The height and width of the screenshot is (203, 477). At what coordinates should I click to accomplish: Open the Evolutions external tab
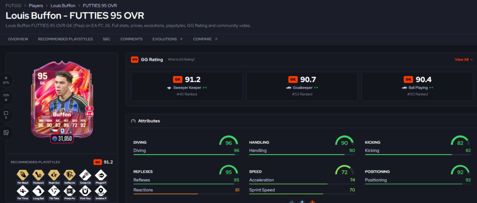click(168, 39)
